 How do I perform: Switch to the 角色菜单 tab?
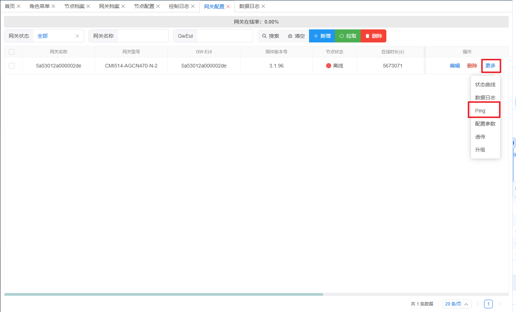pos(40,6)
